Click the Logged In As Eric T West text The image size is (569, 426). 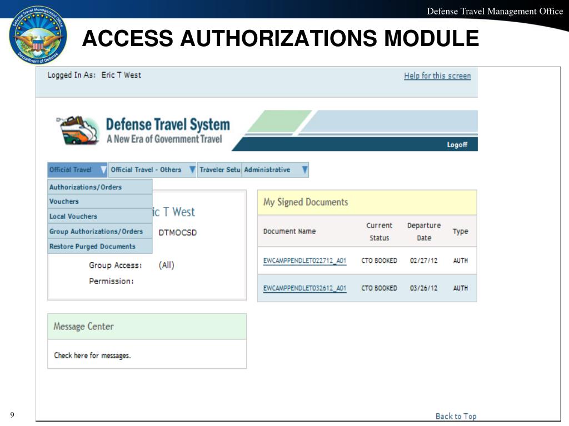tap(94, 75)
